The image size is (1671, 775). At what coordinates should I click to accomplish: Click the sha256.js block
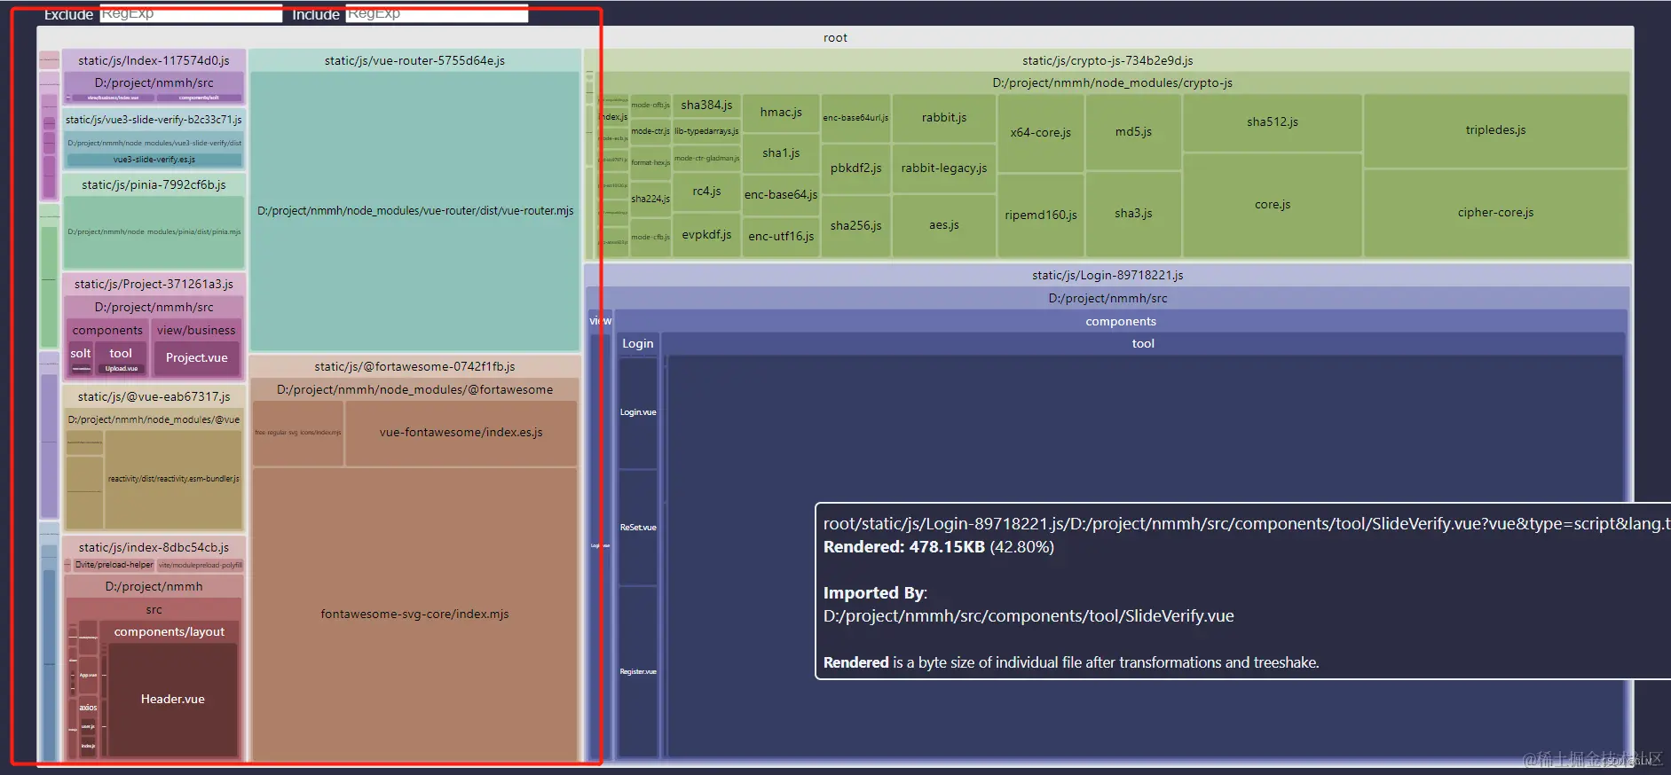855,225
